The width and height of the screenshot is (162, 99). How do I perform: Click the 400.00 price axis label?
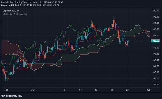coord(156,11)
